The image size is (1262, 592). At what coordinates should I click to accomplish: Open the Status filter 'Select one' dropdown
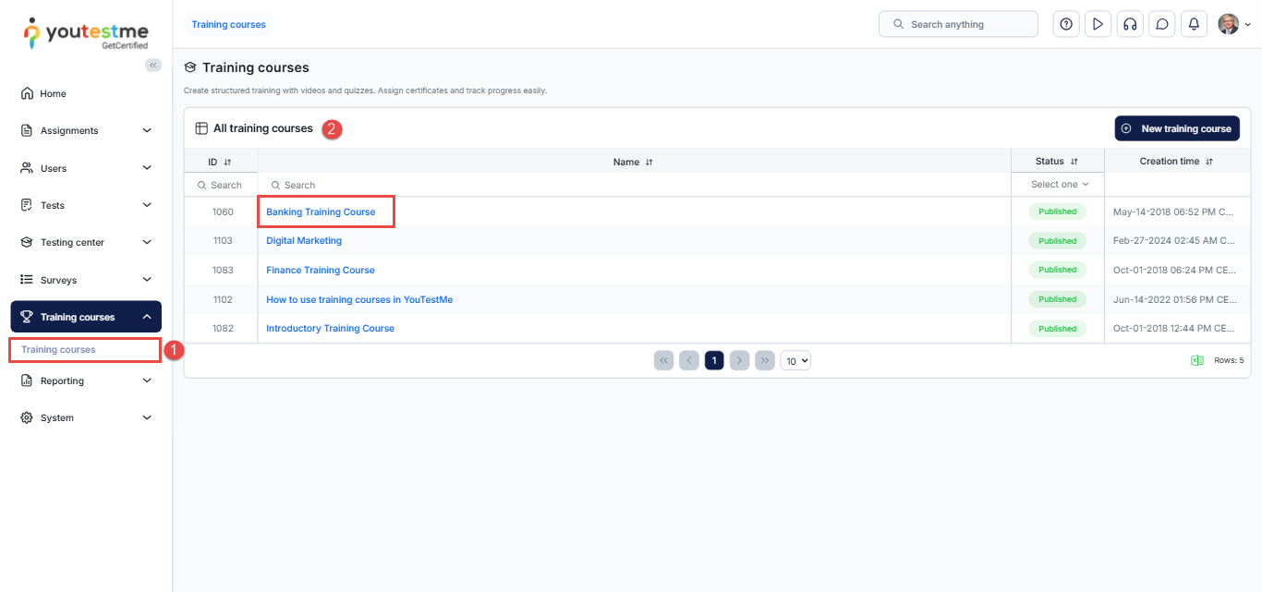1059,185
